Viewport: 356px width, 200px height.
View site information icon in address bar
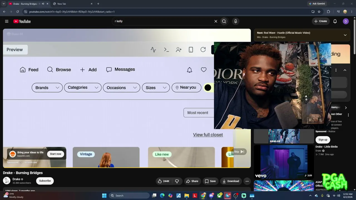pos(26,12)
